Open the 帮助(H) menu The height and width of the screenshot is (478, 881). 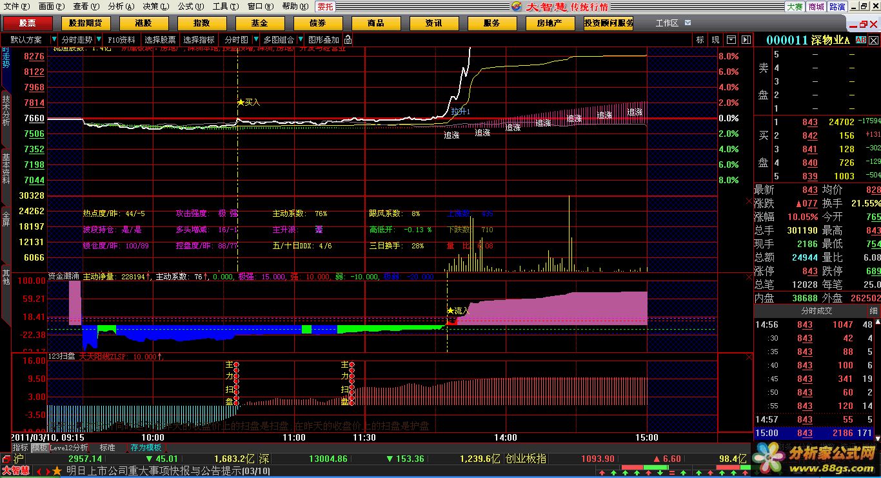[295, 6]
